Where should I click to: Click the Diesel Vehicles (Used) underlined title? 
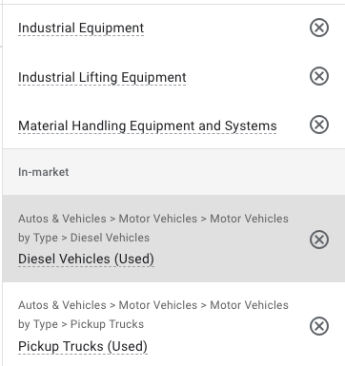[x=86, y=259]
